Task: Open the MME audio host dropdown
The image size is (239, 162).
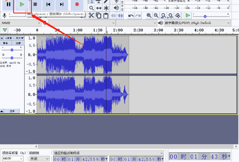Action: tap(21, 23)
